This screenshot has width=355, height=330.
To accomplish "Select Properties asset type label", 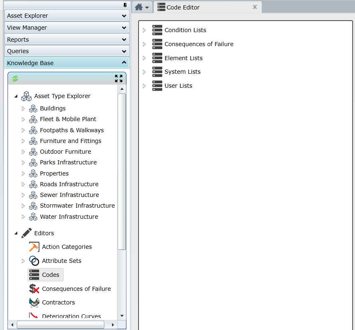I will click(54, 173).
